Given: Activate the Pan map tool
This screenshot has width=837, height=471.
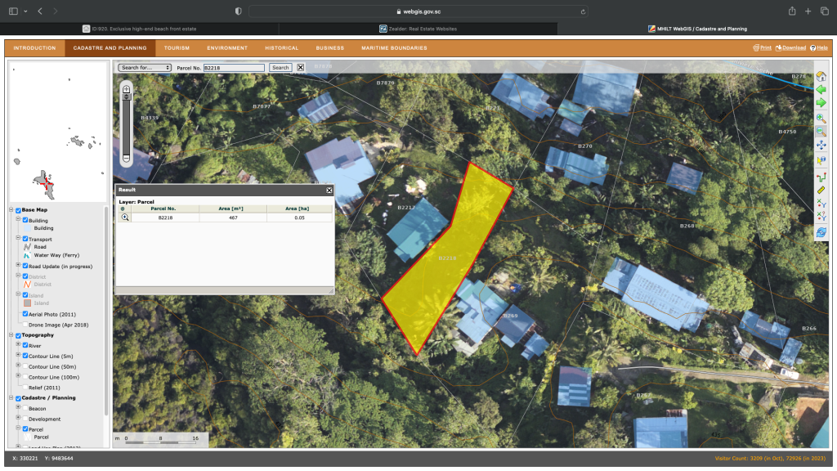Looking at the screenshot, I should pyautogui.click(x=821, y=146).
